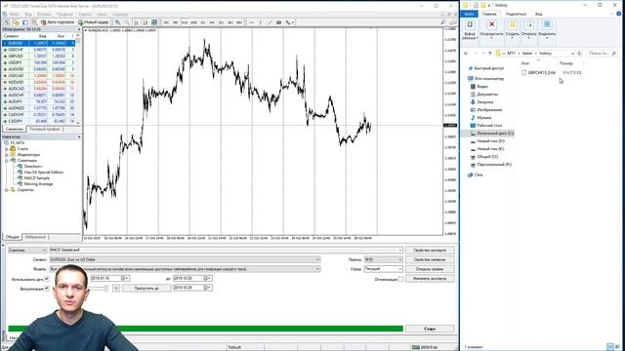Toggle the Visual mode checkbox in tester
625x351 pixels.
click(47, 289)
